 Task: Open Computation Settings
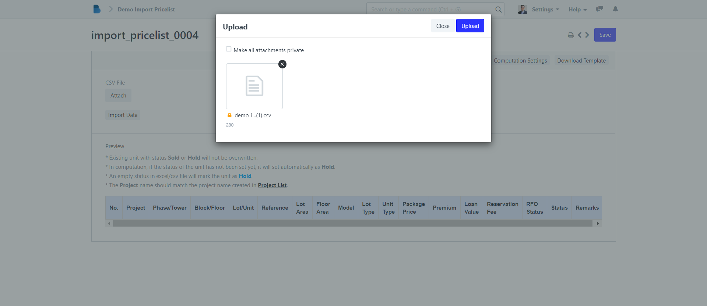(x=520, y=61)
